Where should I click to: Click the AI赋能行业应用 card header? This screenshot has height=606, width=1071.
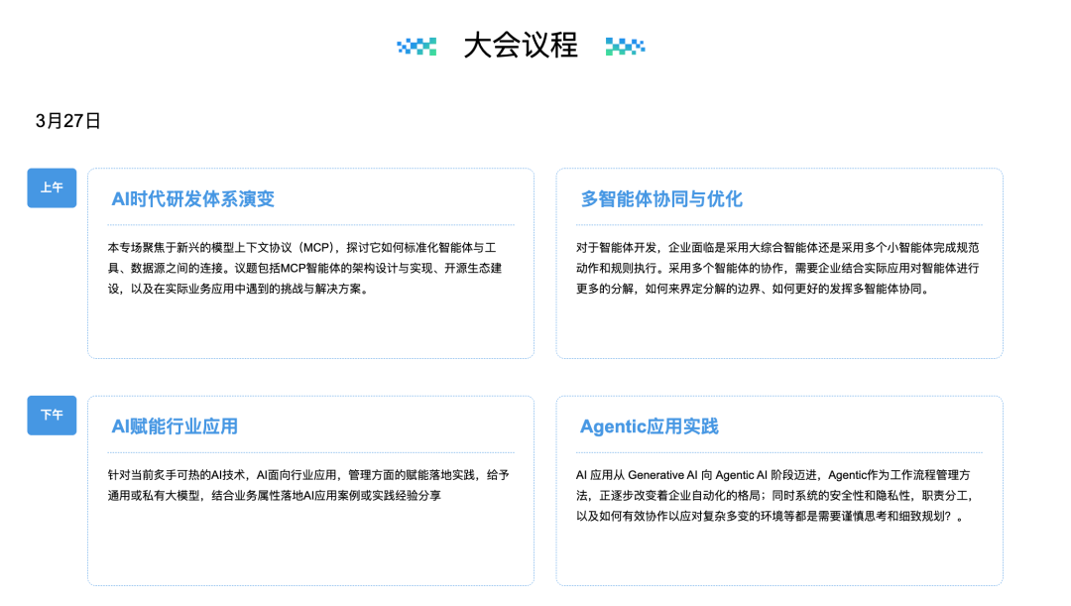coord(174,424)
